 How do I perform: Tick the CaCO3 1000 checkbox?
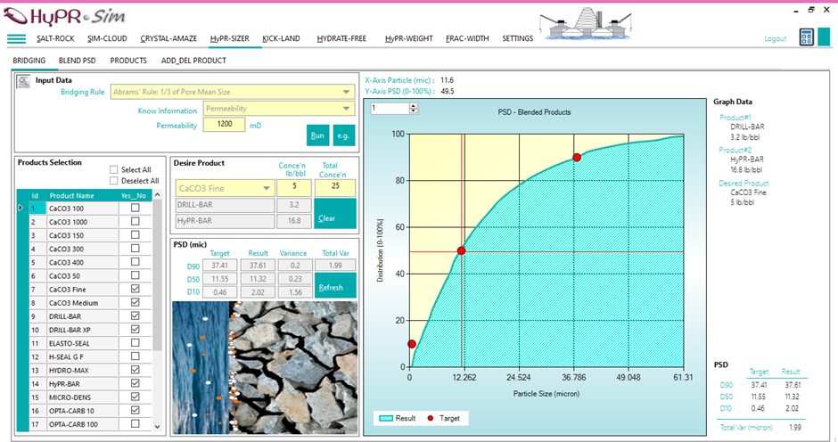click(x=136, y=221)
